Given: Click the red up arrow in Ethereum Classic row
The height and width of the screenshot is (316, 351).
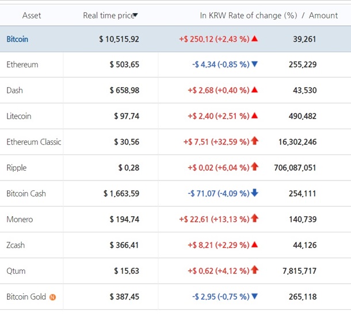Looking at the screenshot, I should click(x=254, y=141).
